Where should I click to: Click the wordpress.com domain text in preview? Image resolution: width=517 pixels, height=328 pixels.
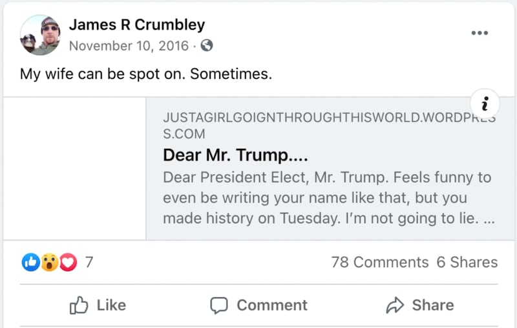point(329,126)
